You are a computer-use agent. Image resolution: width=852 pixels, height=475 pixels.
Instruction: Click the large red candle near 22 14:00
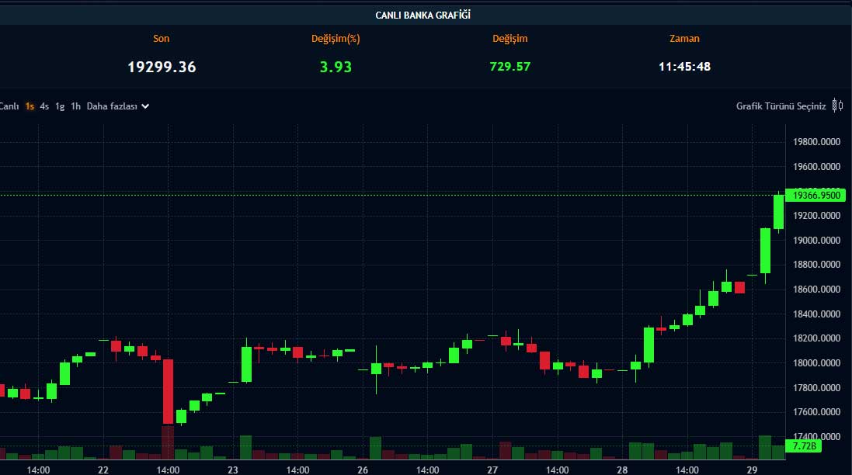coord(168,390)
